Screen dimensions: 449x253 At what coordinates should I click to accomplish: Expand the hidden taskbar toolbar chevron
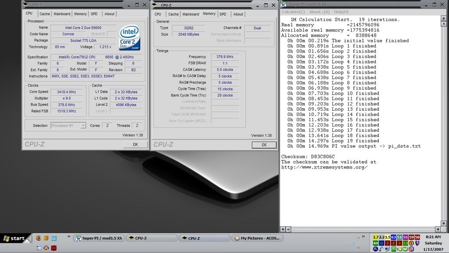(x=363, y=236)
